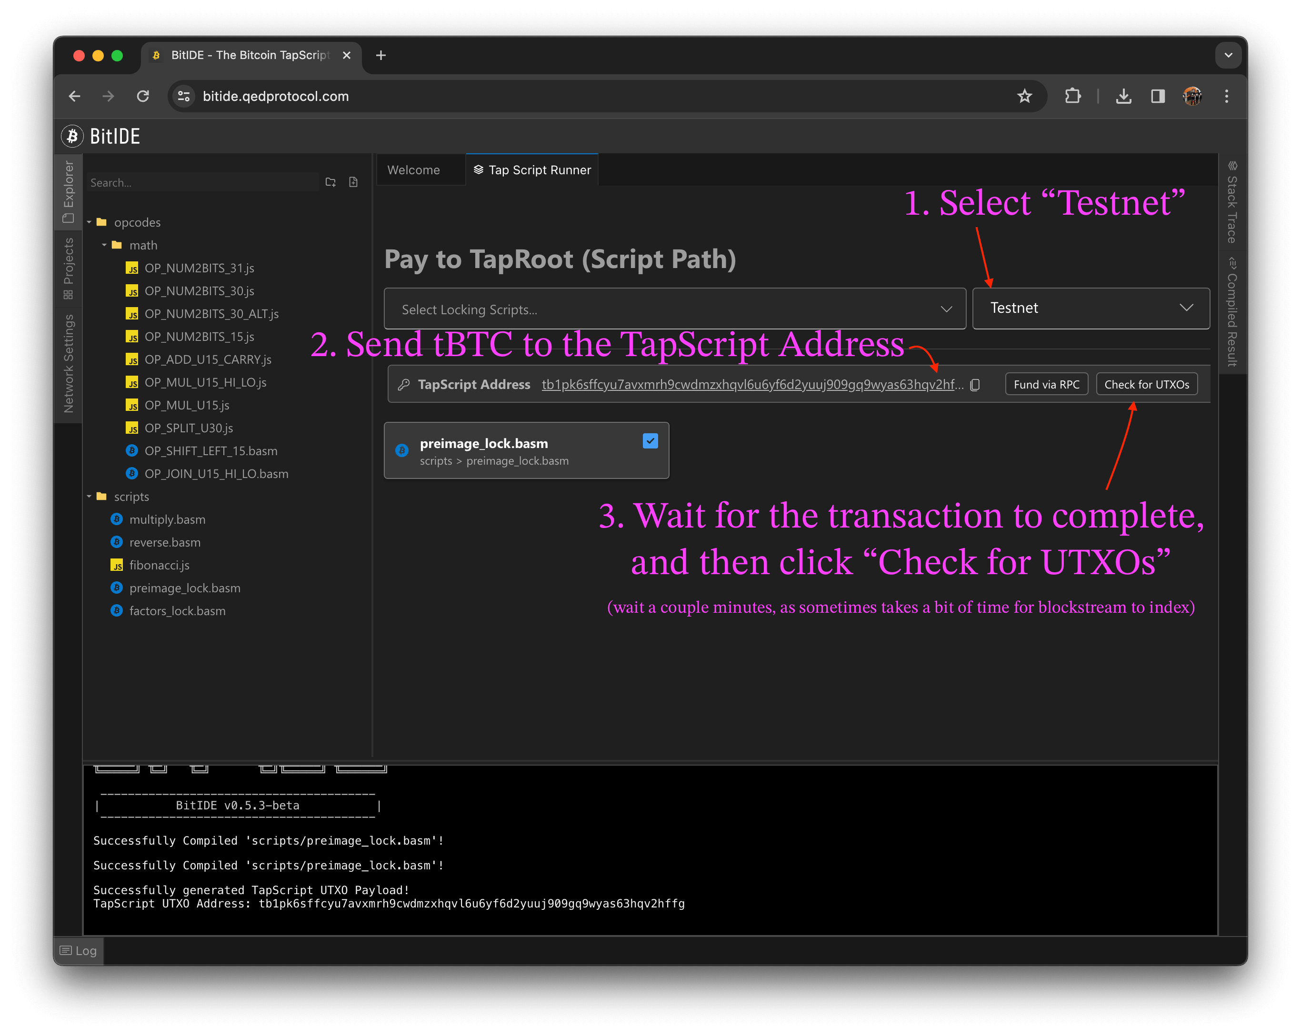Open a new browser tab
The width and height of the screenshot is (1301, 1036).
(x=381, y=56)
